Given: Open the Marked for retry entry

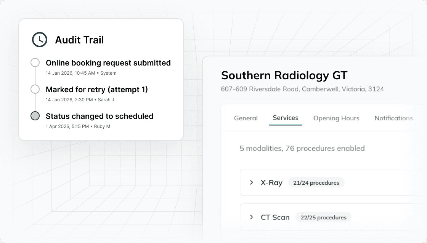Looking at the screenshot, I should [x=96, y=90].
